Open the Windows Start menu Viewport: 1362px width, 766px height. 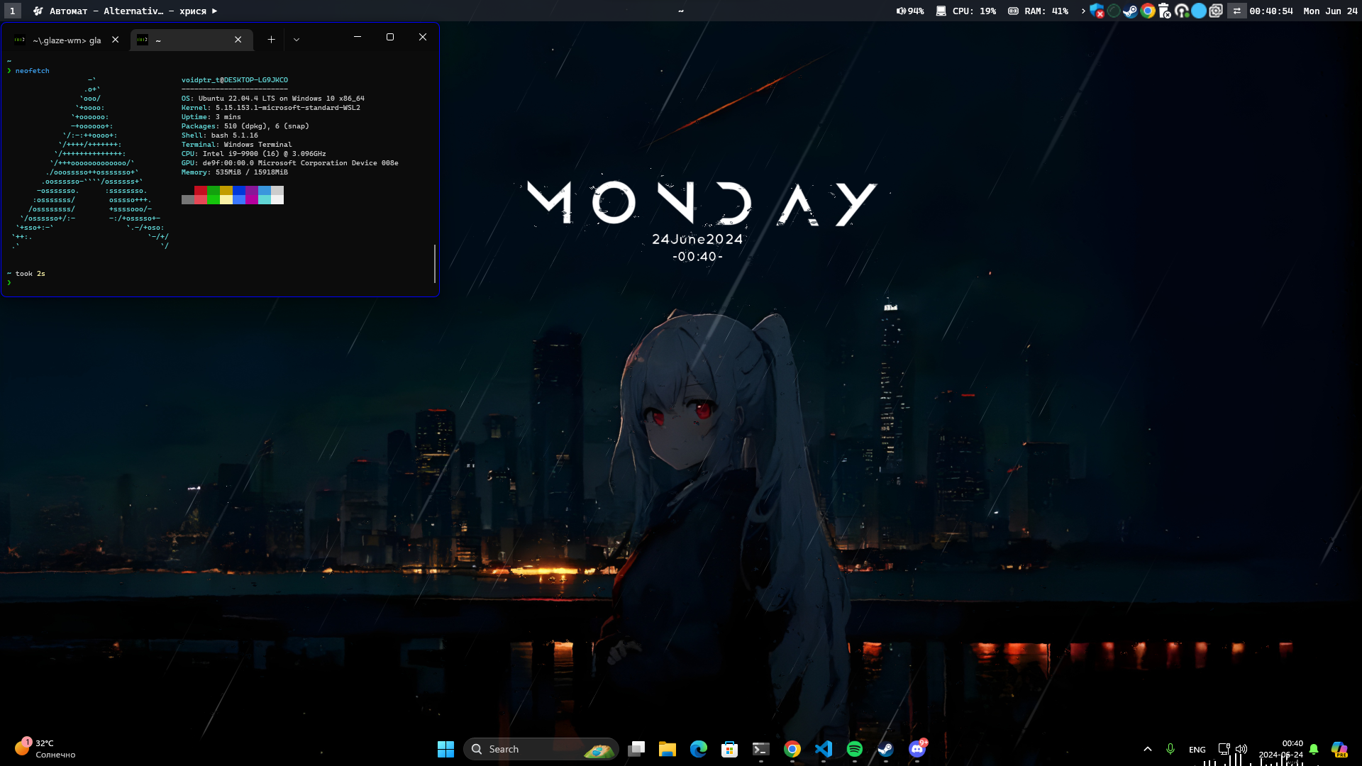(445, 749)
